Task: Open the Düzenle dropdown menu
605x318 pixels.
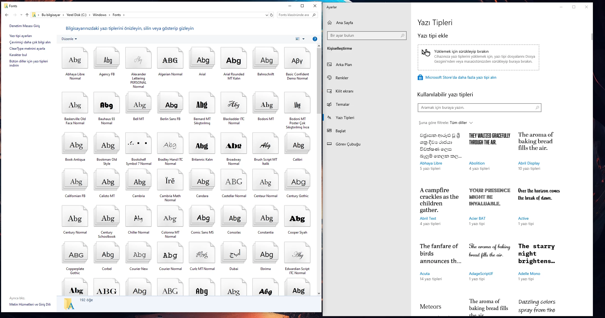Action: tap(69, 39)
